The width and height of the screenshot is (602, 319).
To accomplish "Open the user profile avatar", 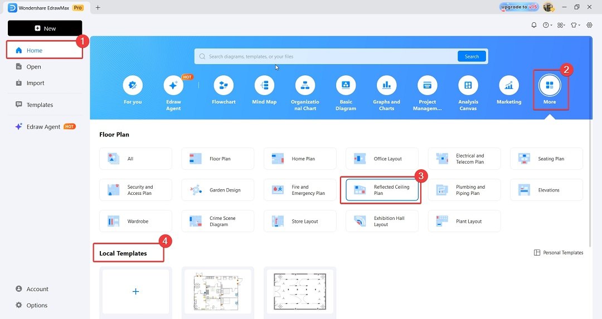I will pyautogui.click(x=548, y=7).
